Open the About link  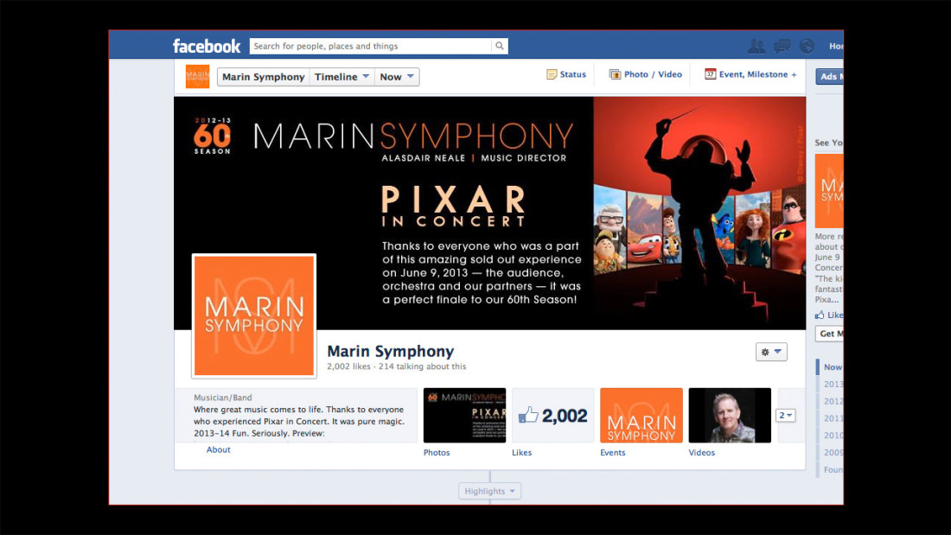pyautogui.click(x=219, y=449)
